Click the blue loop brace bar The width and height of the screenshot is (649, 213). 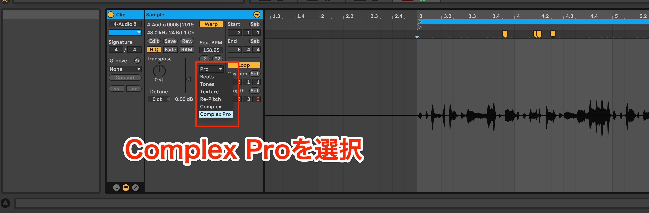click(533, 22)
